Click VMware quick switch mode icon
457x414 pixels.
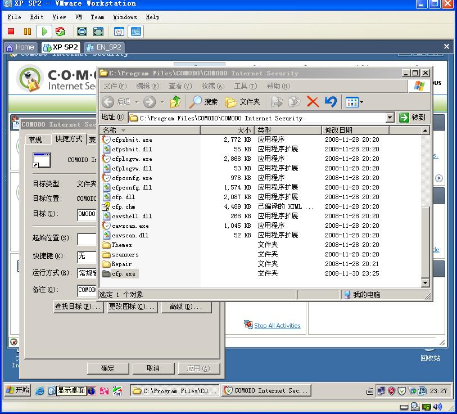98,31
